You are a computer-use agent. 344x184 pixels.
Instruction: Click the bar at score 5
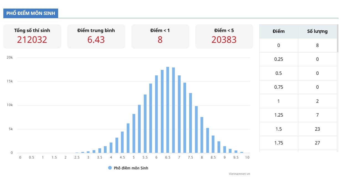[134, 133]
